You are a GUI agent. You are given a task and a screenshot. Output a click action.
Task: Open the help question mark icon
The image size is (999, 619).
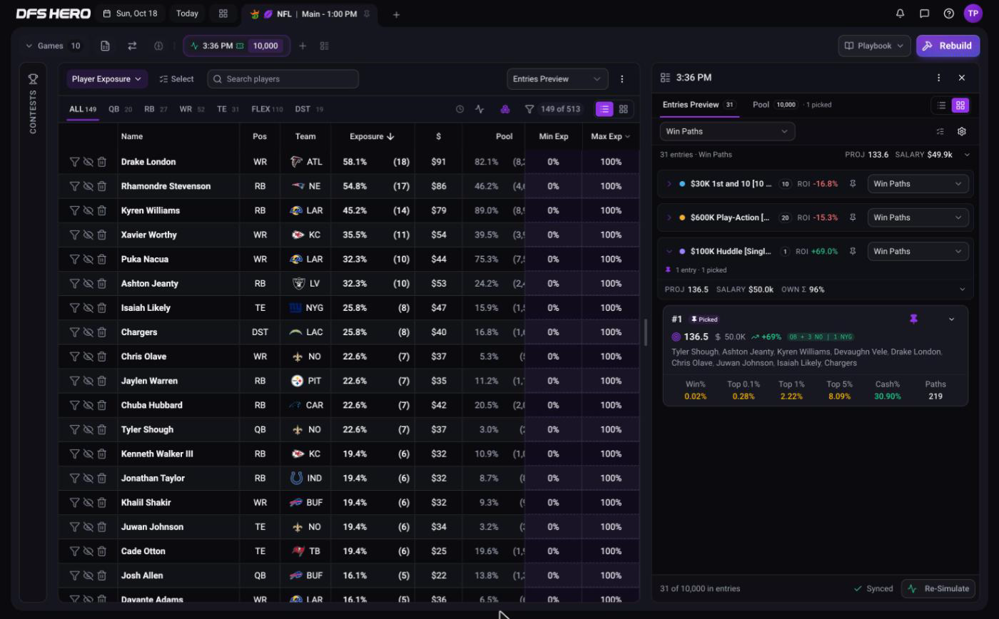point(949,14)
